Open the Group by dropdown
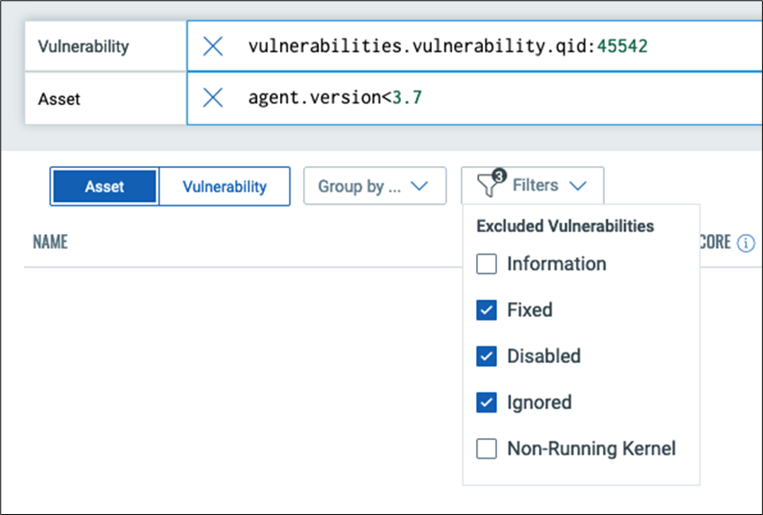 (x=374, y=186)
